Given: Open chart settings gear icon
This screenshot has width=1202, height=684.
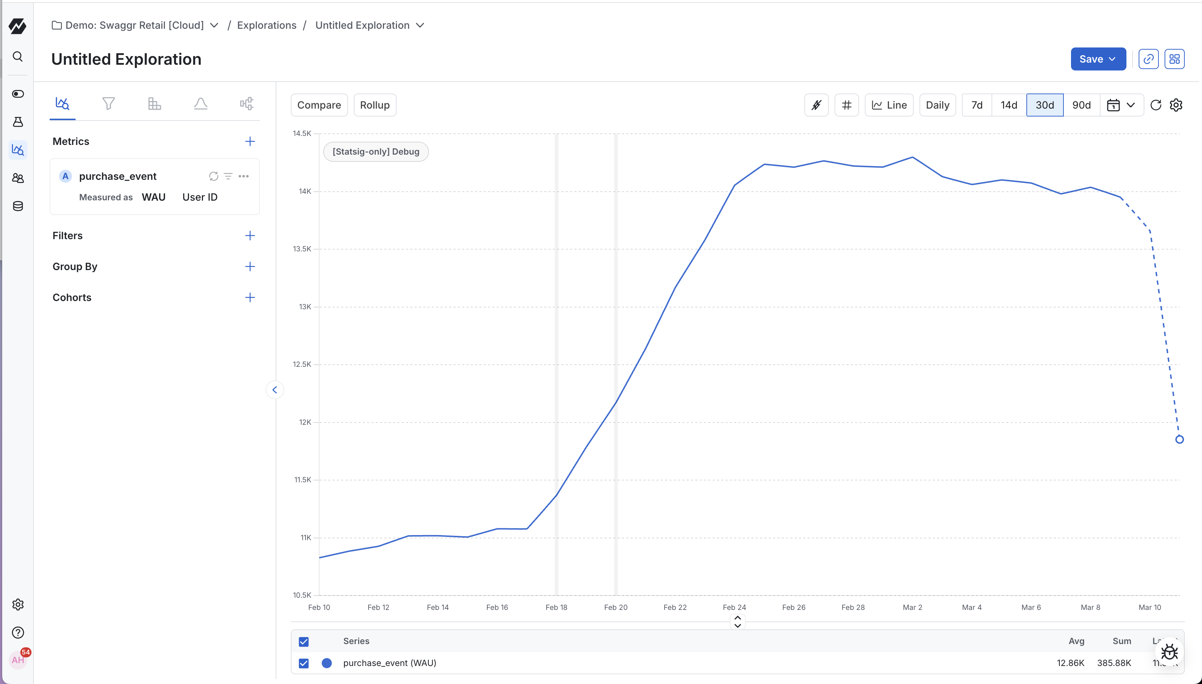Looking at the screenshot, I should [x=1176, y=105].
